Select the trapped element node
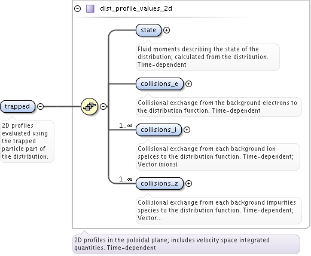Viewport: 311px width, 256px height. pos(17,106)
